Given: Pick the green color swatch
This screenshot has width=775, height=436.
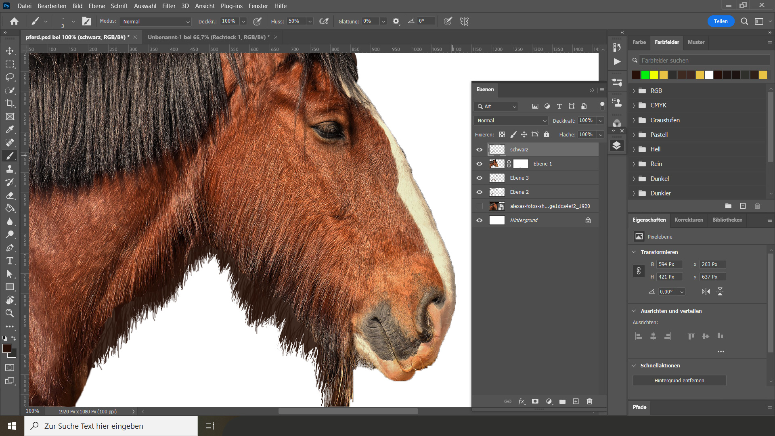Looking at the screenshot, I should (x=645, y=75).
